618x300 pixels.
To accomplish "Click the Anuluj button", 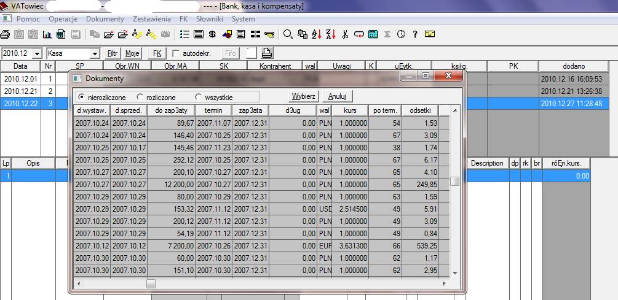I will [337, 96].
